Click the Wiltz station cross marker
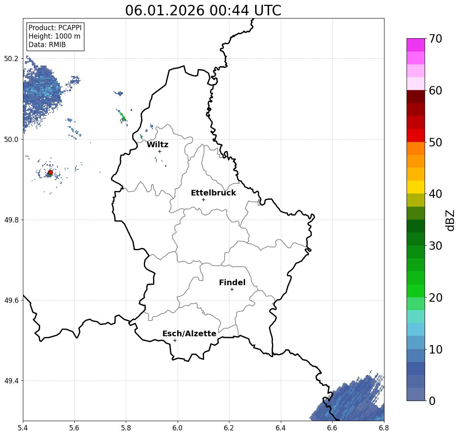This screenshot has width=460, height=436. [x=159, y=151]
